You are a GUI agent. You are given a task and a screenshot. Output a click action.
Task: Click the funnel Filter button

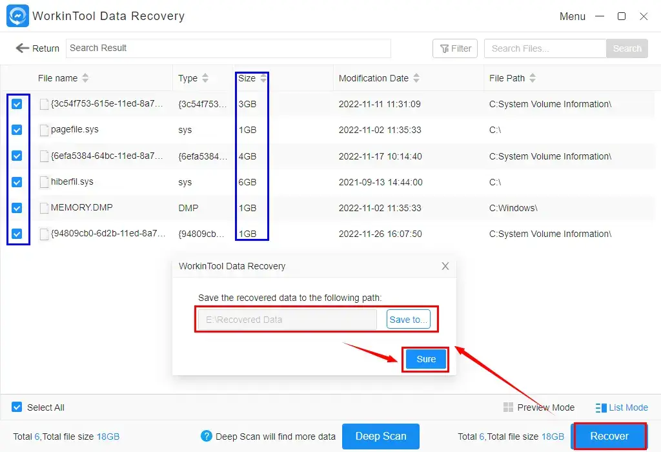[455, 48]
